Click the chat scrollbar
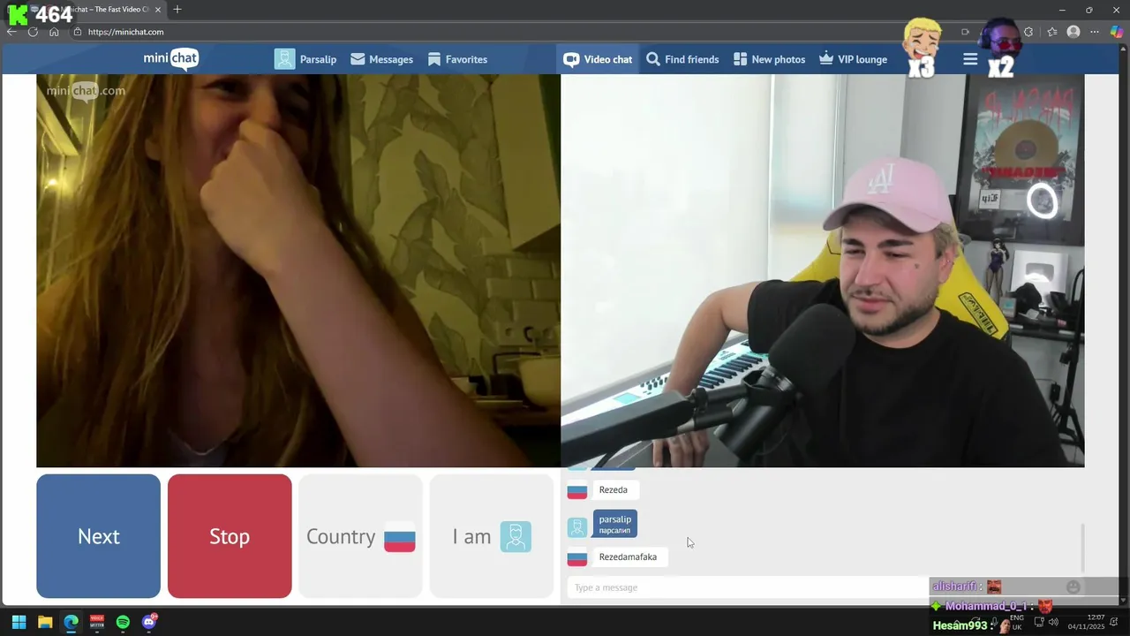The image size is (1130, 636). pos(1082,548)
